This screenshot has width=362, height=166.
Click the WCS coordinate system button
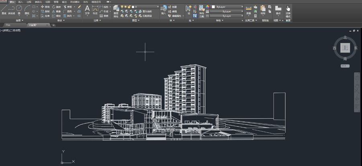click(345, 66)
